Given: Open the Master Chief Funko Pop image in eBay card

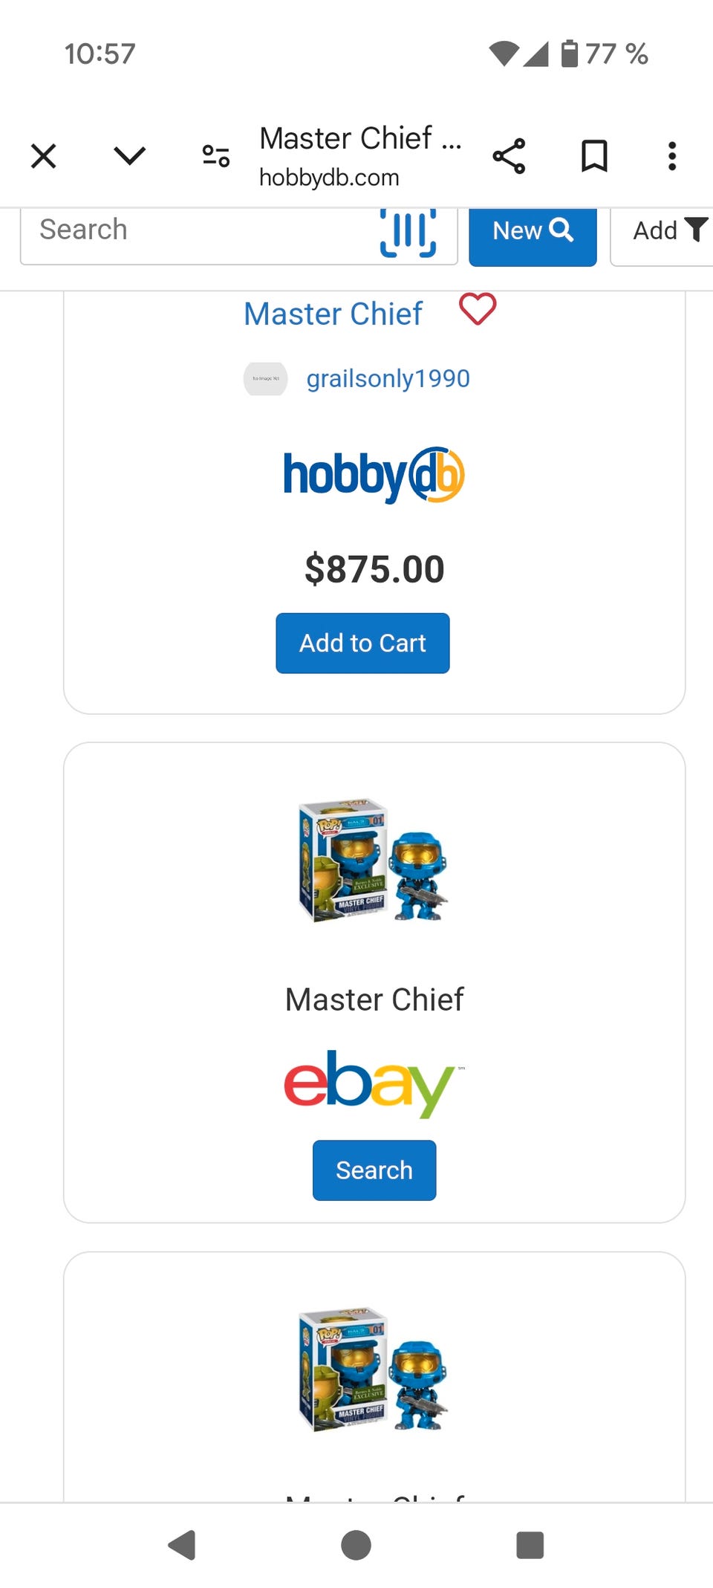Looking at the screenshot, I should click(374, 861).
